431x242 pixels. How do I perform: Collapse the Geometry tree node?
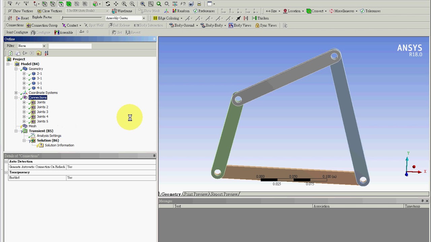(16, 69)
